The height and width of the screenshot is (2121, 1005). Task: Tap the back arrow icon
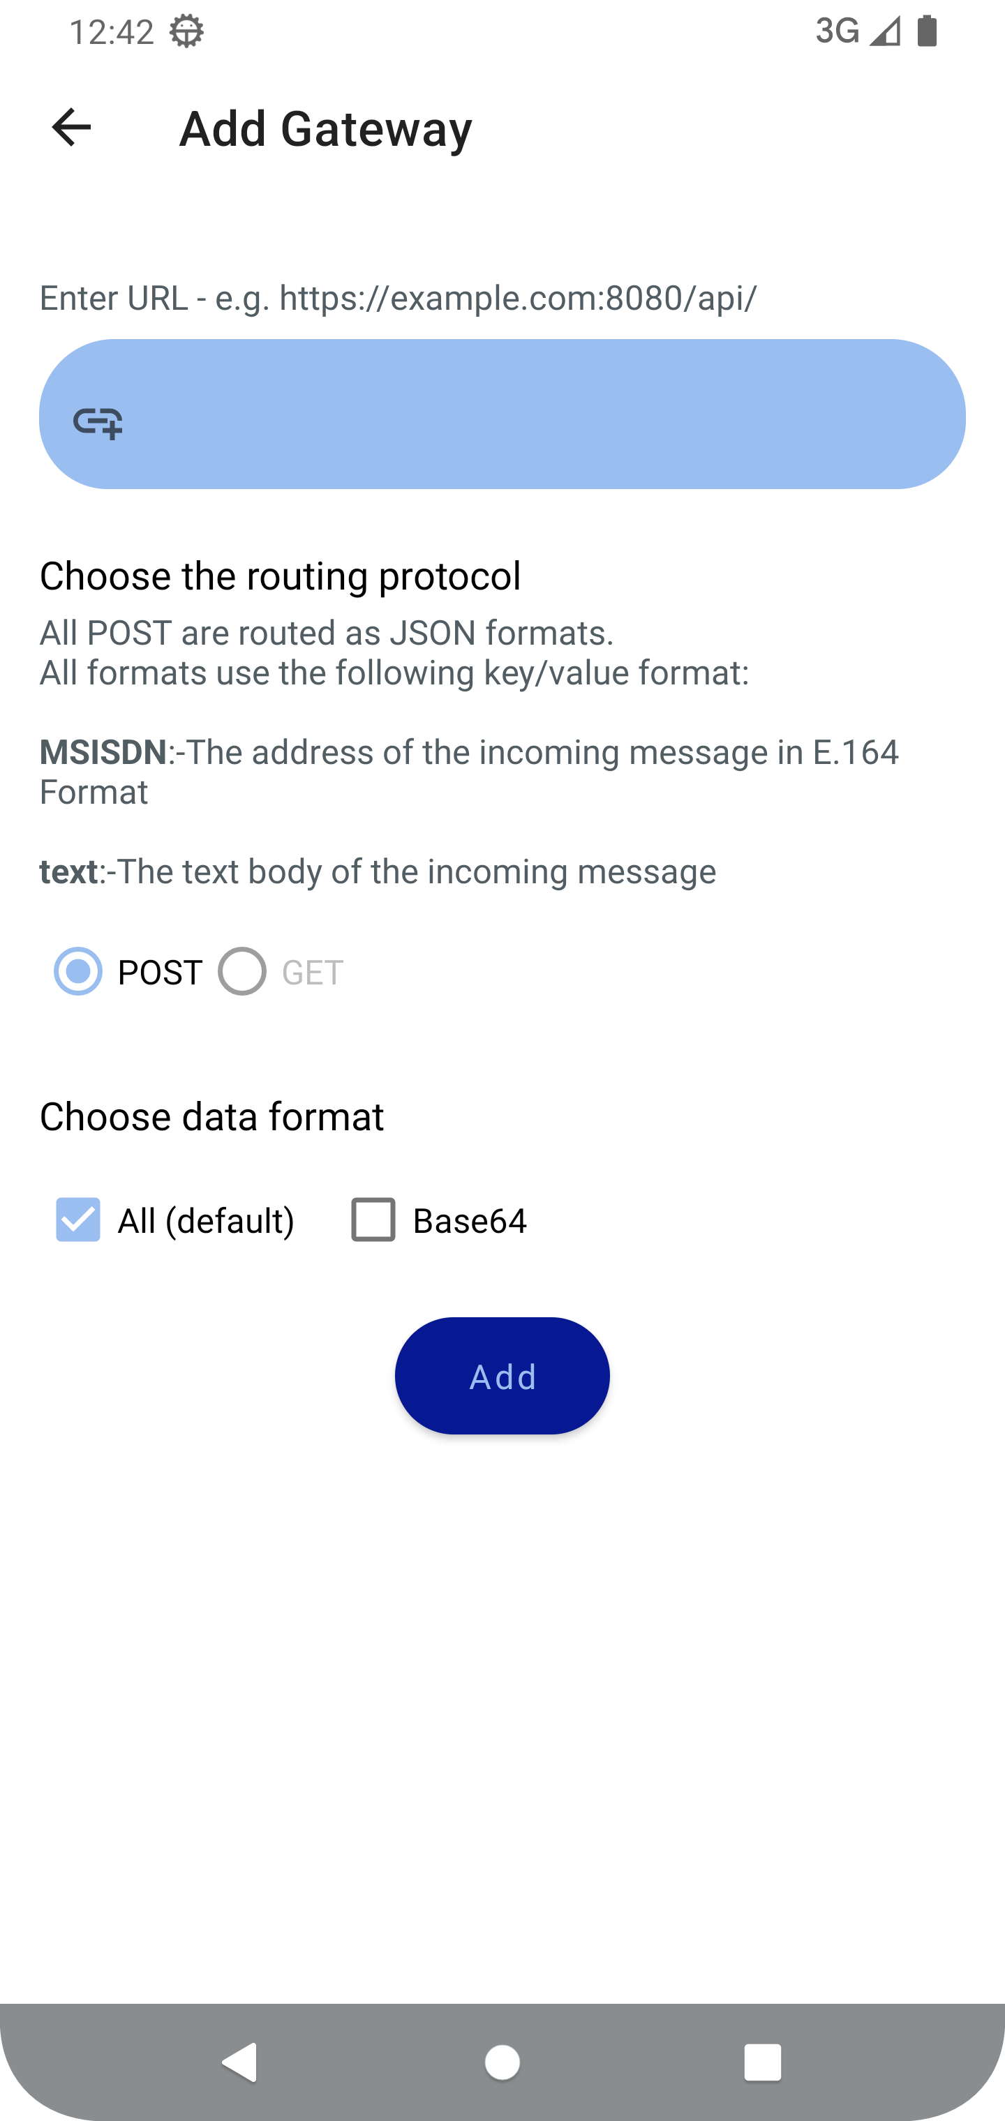(71, 128)
